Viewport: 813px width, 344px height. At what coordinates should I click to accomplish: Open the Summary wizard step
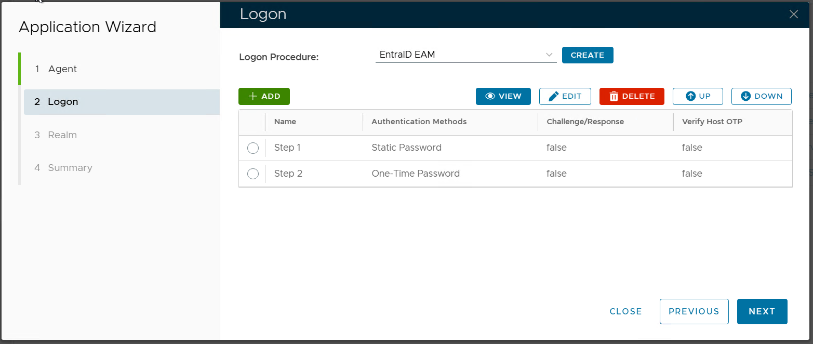pos(70,168)
